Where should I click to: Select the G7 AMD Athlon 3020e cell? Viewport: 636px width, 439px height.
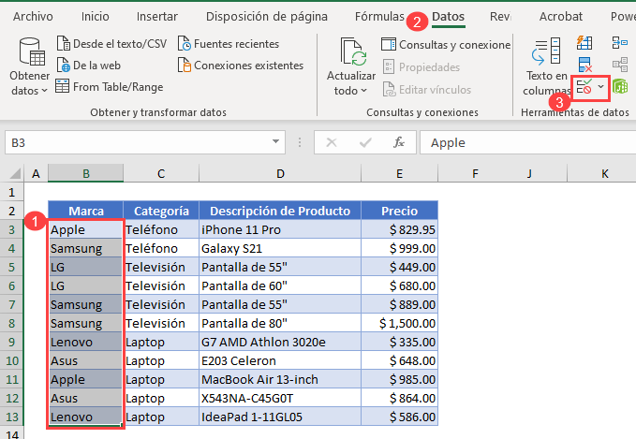click(x=280, y=342)
